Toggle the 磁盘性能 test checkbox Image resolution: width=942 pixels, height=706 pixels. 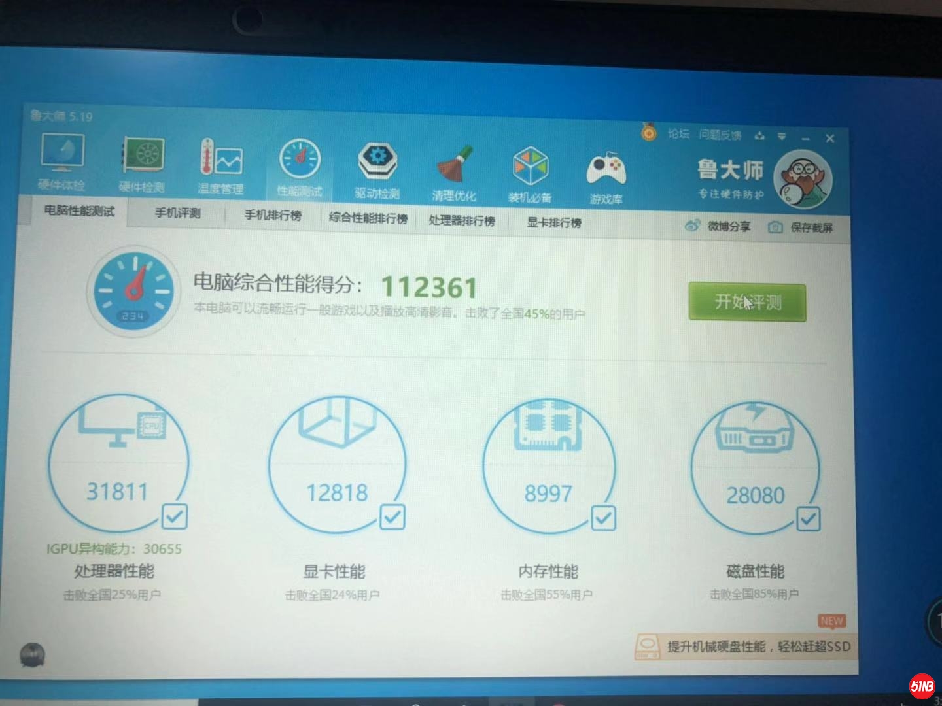pyautogui.click(x=809, y=520)
